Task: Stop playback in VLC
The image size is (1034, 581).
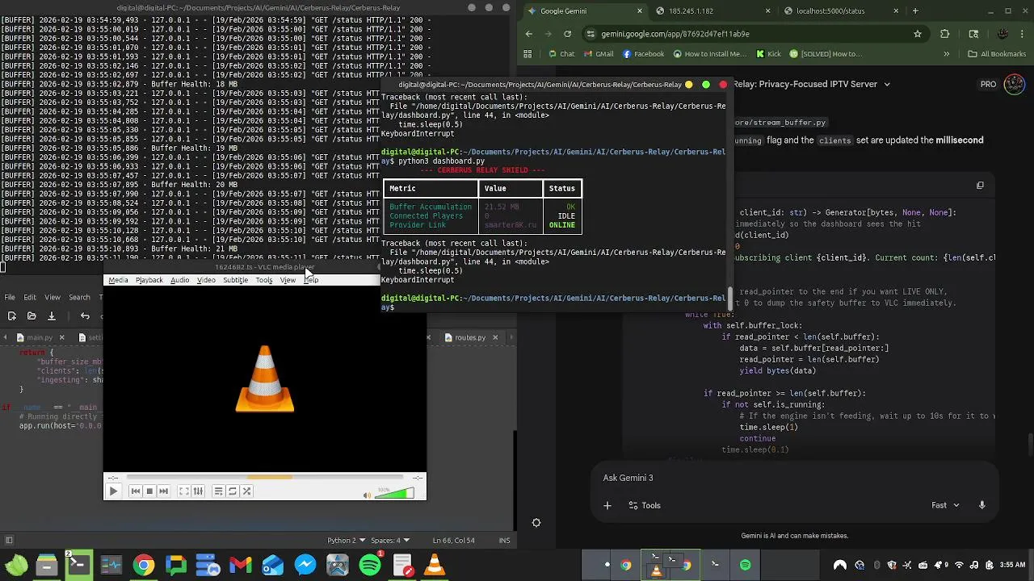Action: 149,491
